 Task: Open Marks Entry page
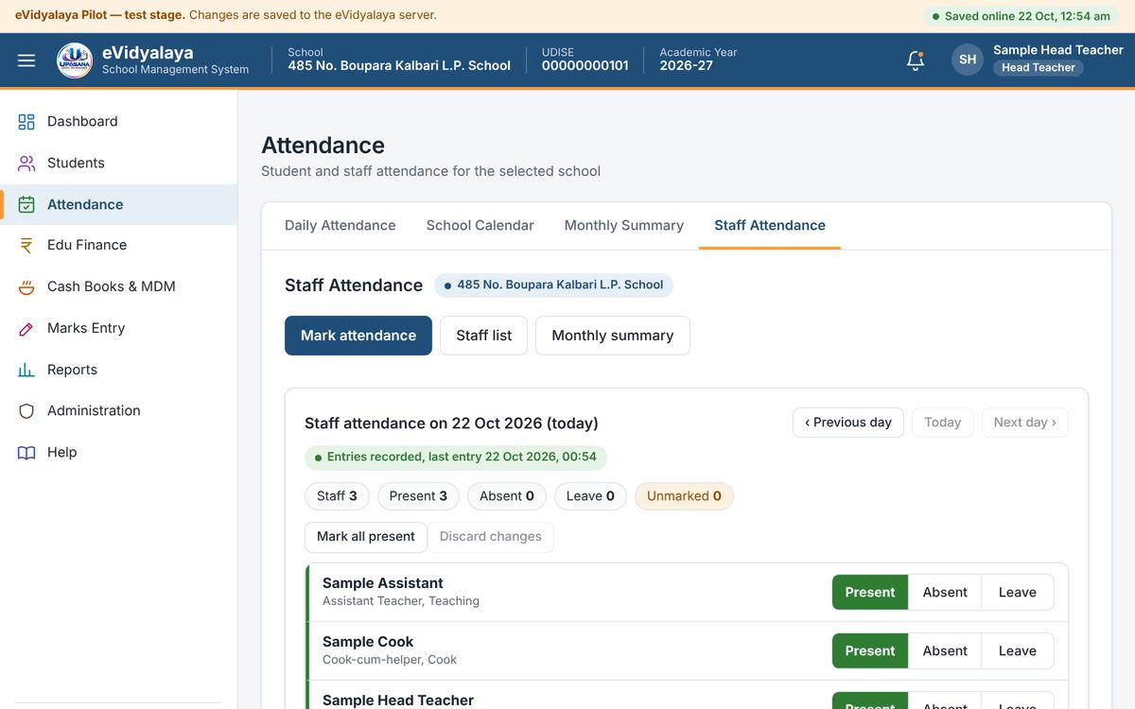[118, 328]
